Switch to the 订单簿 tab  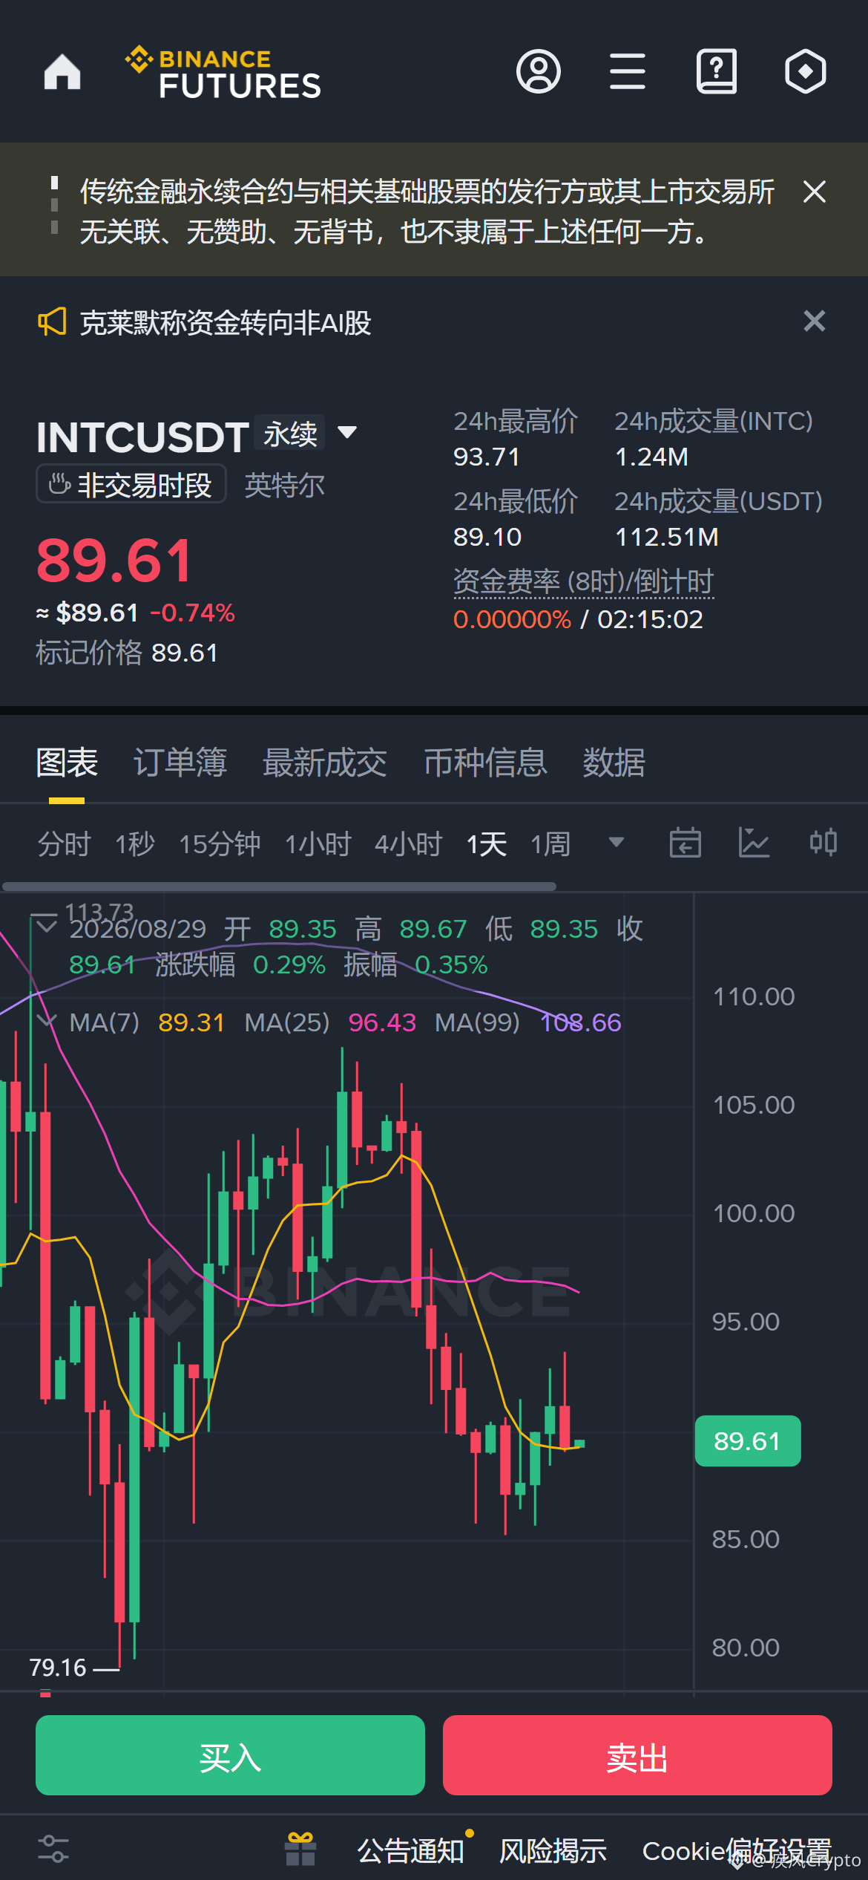pos(180,763)
